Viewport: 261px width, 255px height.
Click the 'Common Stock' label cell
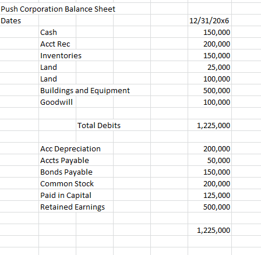point(67,184)
